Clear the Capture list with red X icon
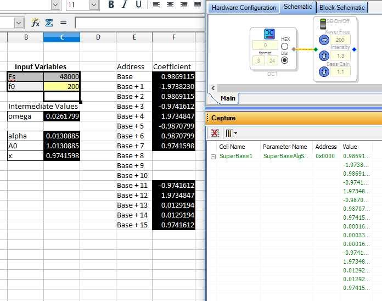The width and height of the screenshot is (382, 301). pyautogui.click(x=215, y=133)
